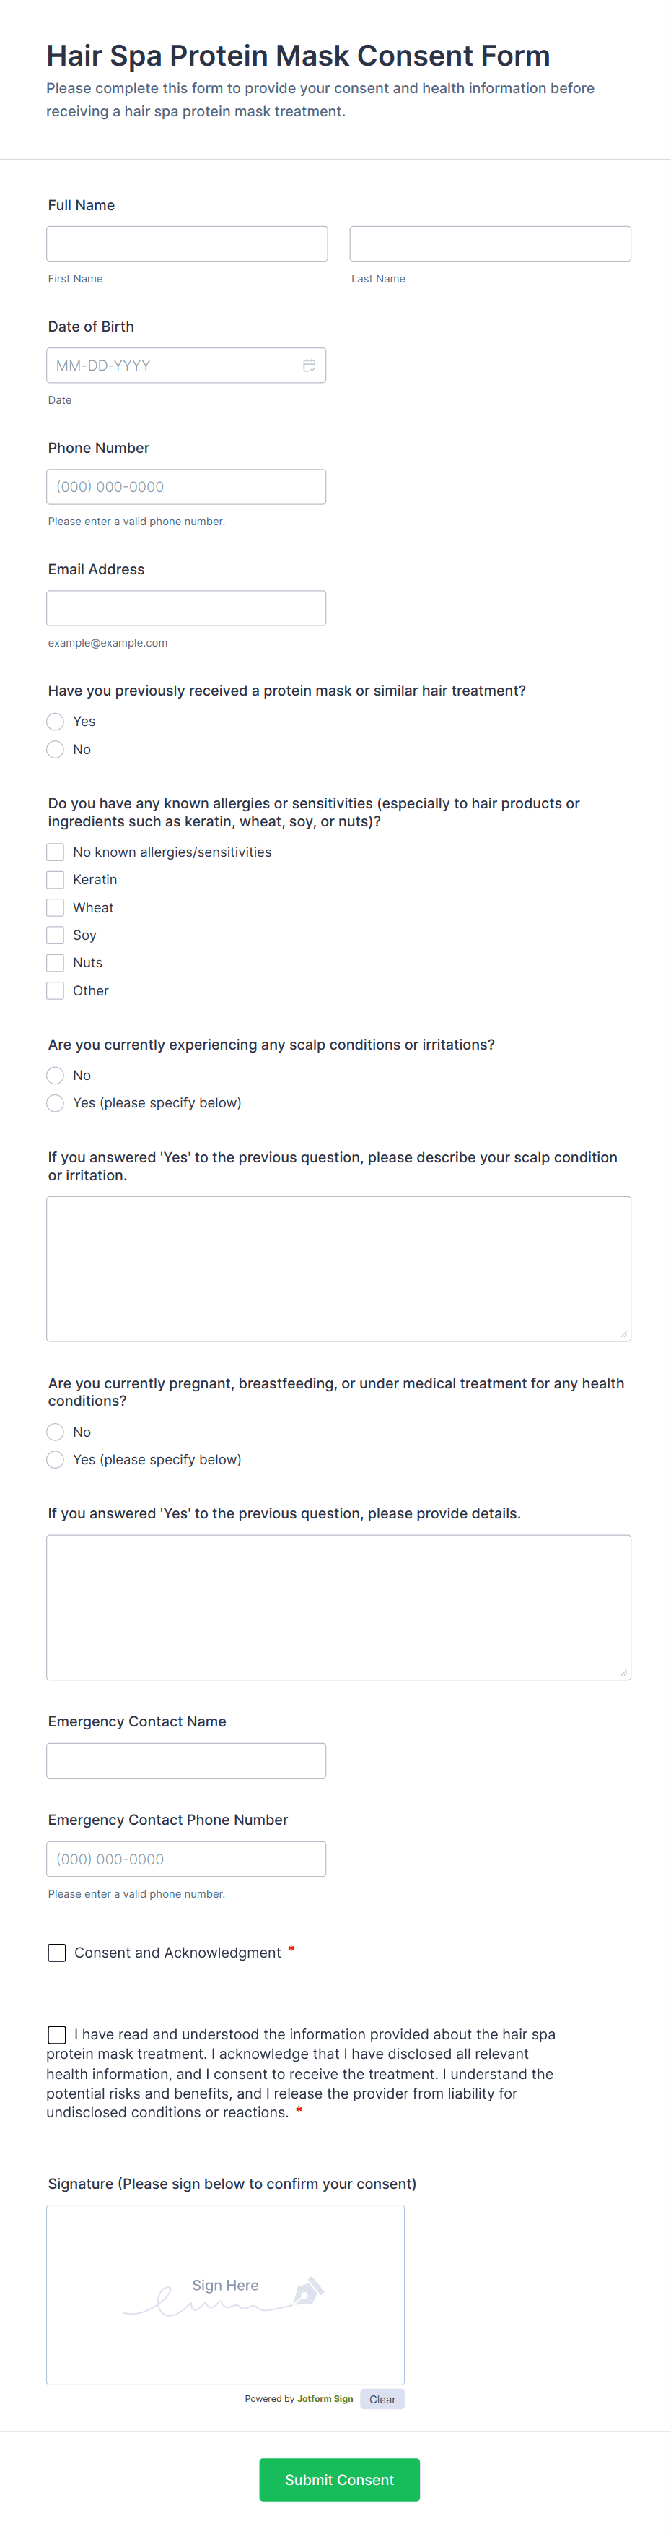Viewport: 671px width, 2537px height.
Task: Check the Other allergy option
Action: [x=55, y=990]
